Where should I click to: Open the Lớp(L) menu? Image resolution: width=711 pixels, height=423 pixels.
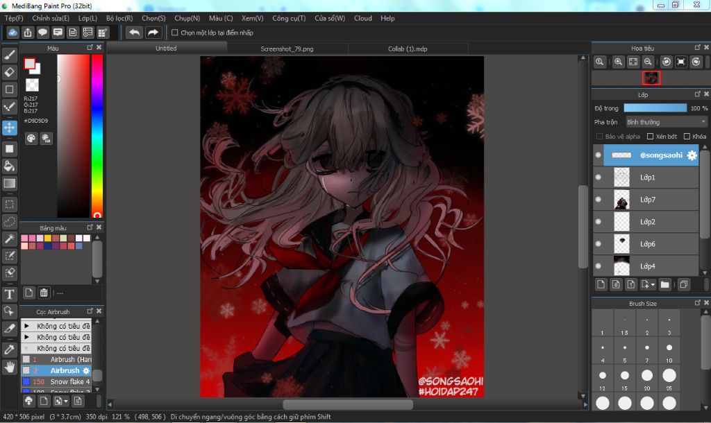87,18
